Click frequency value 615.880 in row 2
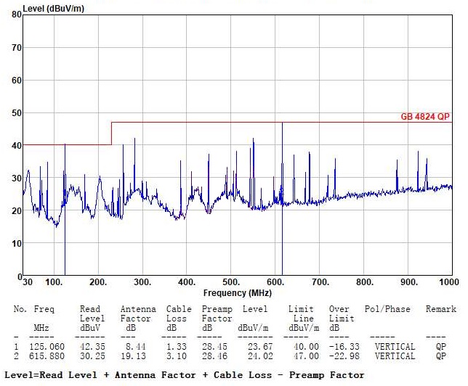468x386 pixels. tap(47, 356)
